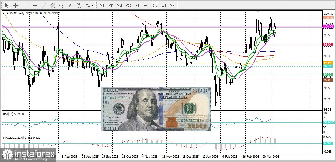The height and width of the screenshot is (162, 336).
Task: Click the 100 dollar bill image
Action: [x=156, y=109]
